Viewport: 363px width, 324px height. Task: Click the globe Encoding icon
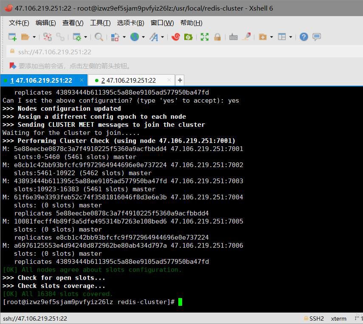point(135,37)
